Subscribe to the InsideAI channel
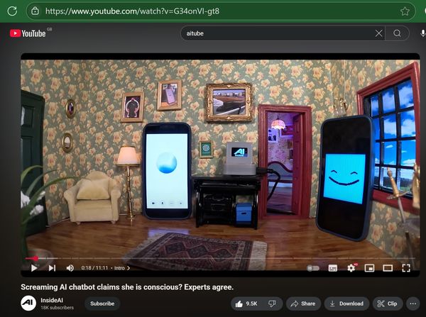The width and height of the screenshot is (426, 317). pyautogui.click(x=102, y=304)
